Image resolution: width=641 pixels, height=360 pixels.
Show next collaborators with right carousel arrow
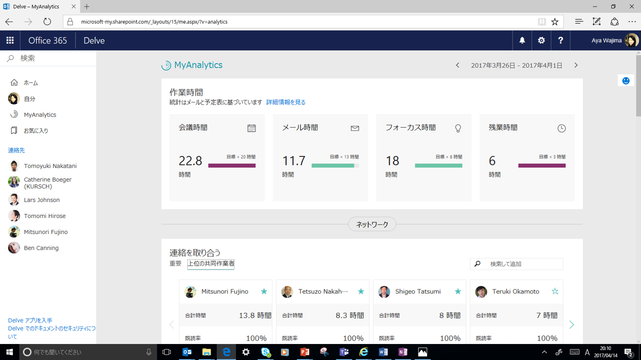pyautogui.click(x=572, y=325)
